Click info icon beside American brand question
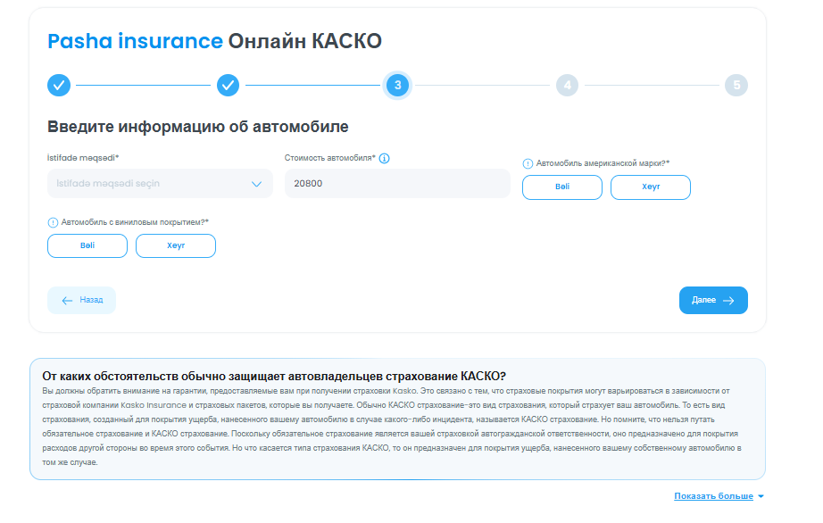This screenshot has height=523, width=823. tap(528, 163)
